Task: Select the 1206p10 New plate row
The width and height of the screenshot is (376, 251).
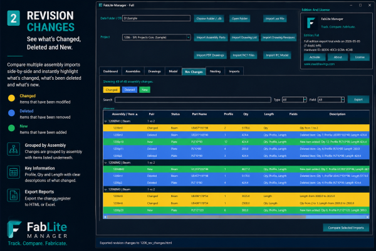Action: [236, 142]
